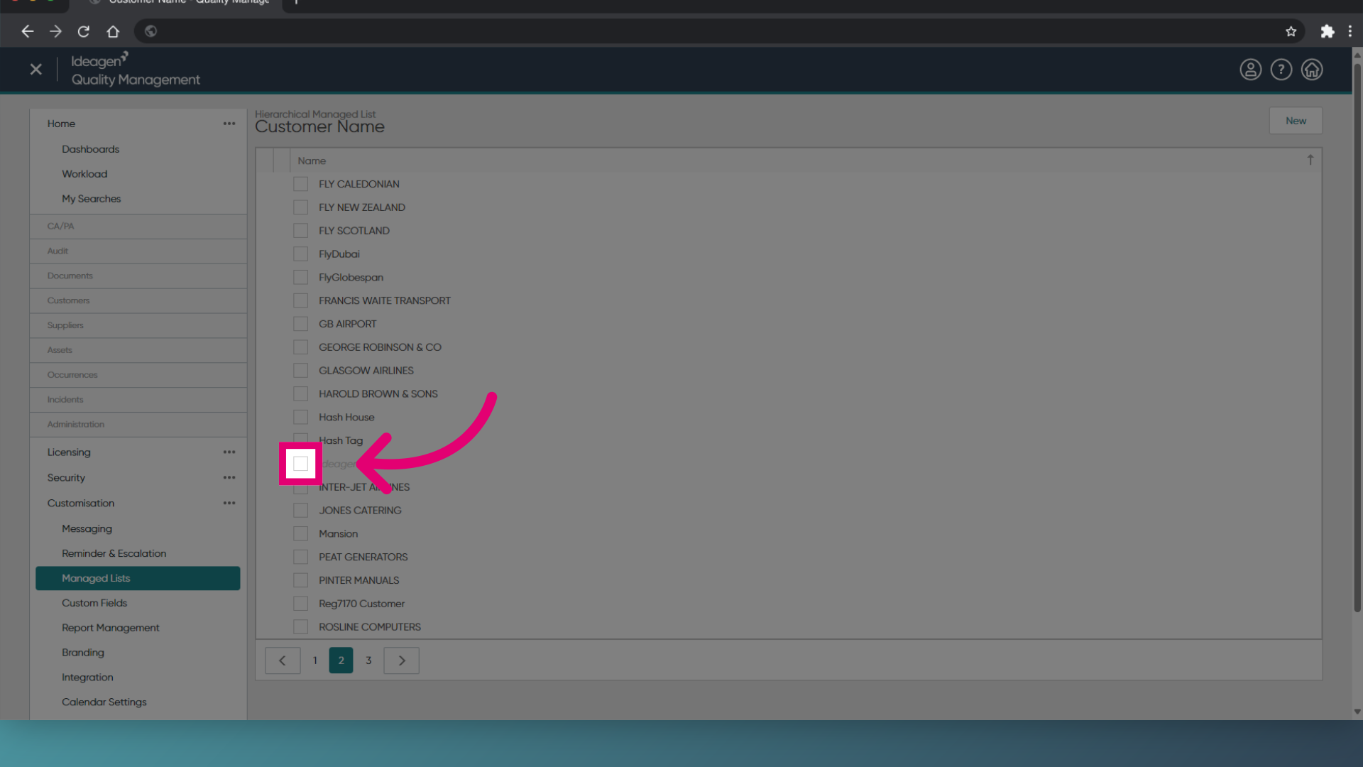
Task: Open Dashboards in the sidebar
Action: pos(90,149)
